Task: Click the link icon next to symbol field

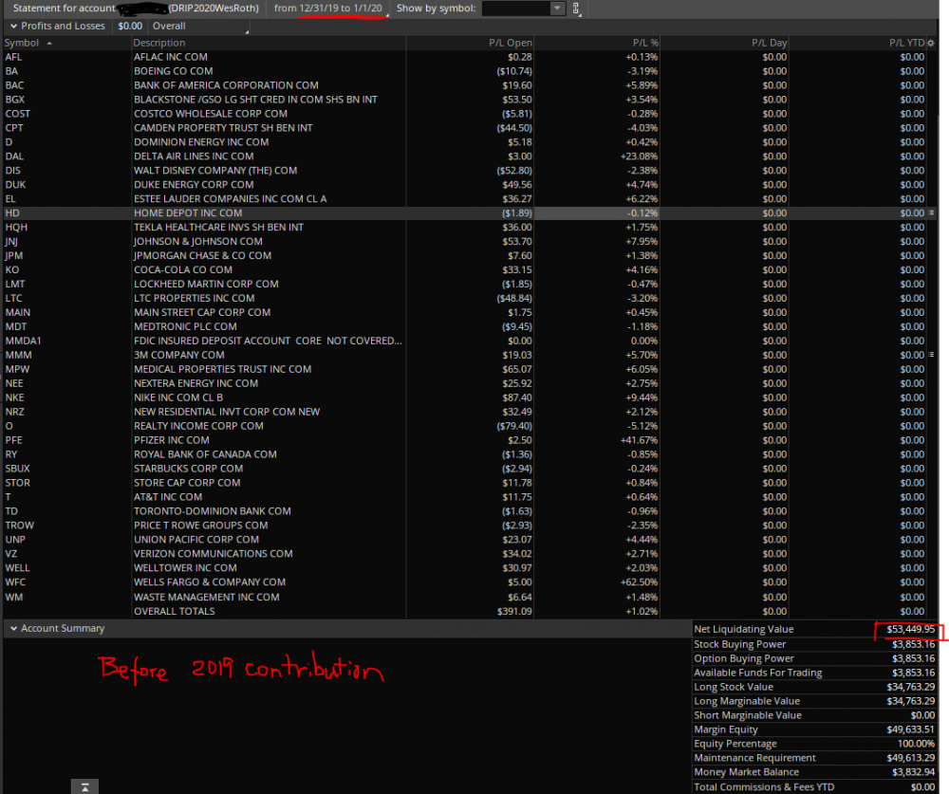Action: [576, 9]
